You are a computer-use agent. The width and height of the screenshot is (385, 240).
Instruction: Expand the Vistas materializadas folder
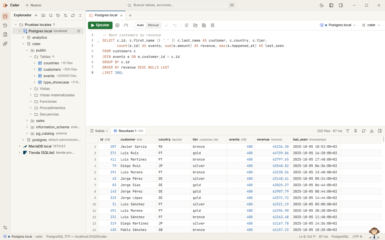click(31, 95)
